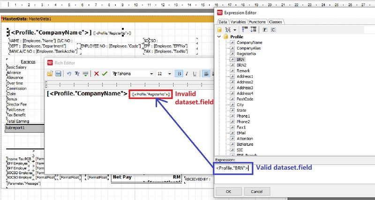
Task: Select the BRN field
Action: pos(240,59)
